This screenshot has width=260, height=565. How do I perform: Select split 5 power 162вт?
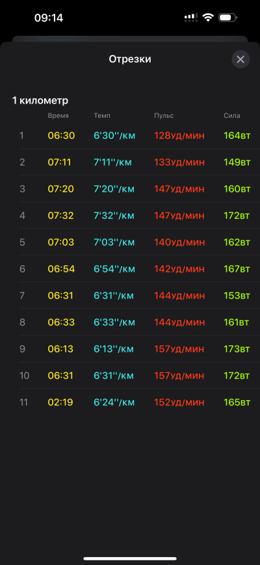point(237,242)
